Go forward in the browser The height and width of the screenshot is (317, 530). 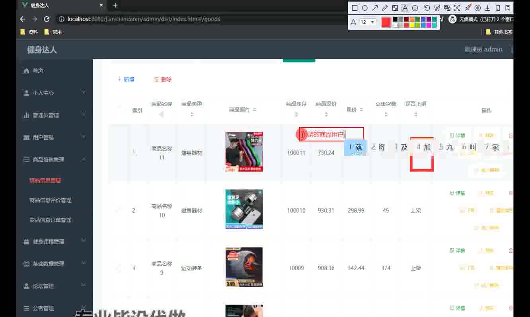pos(35,19)
